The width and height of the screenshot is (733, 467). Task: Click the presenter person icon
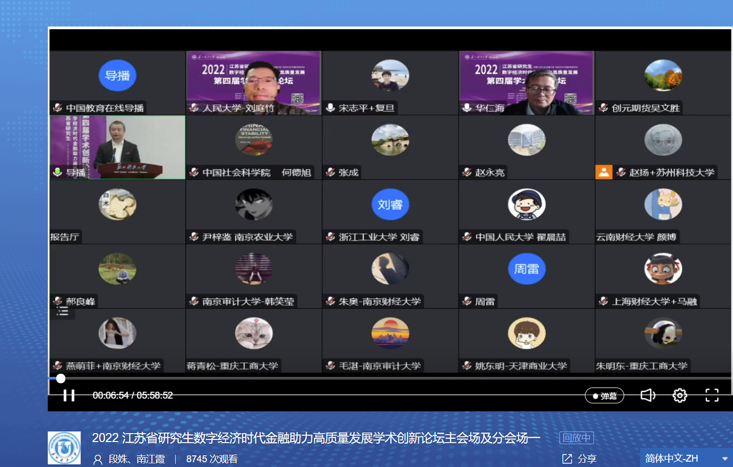click(x=98, y=459)
